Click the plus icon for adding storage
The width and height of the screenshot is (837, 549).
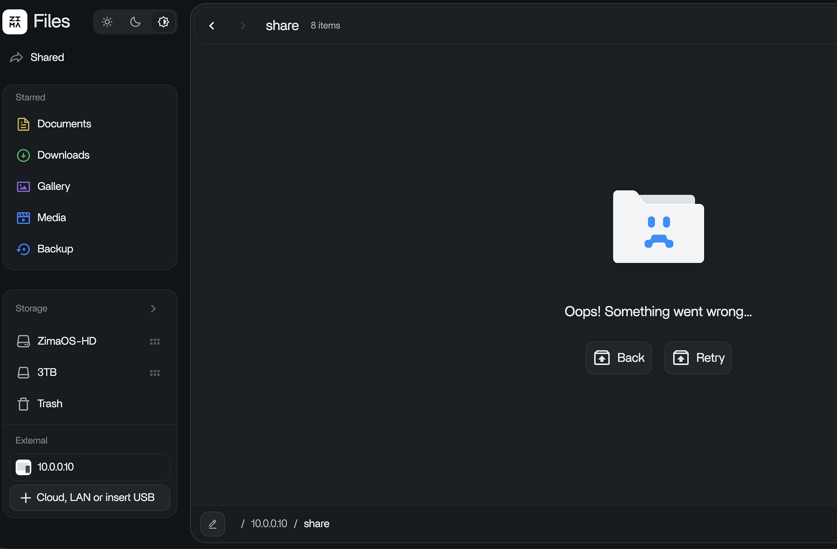(x=26, y=498)
